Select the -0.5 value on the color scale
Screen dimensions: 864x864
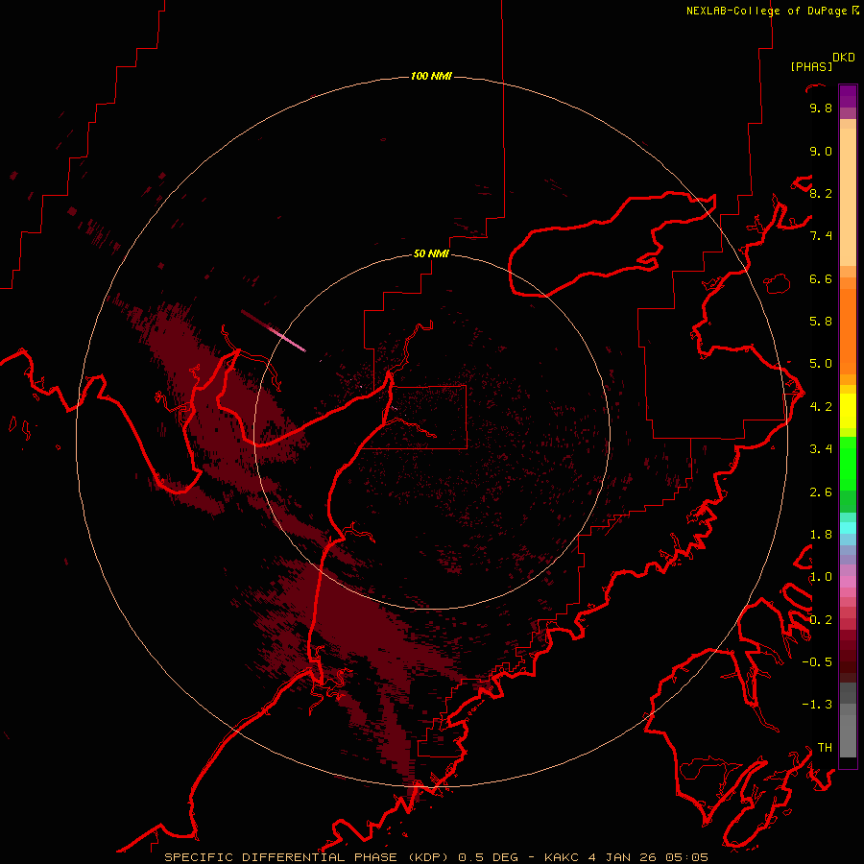(x=817, y=662)
